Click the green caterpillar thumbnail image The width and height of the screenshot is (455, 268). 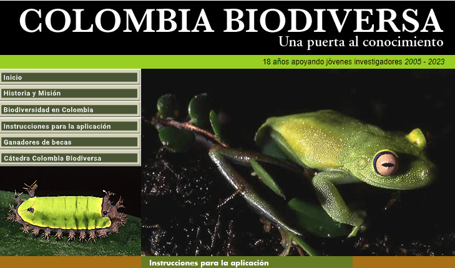pos(66,214)
